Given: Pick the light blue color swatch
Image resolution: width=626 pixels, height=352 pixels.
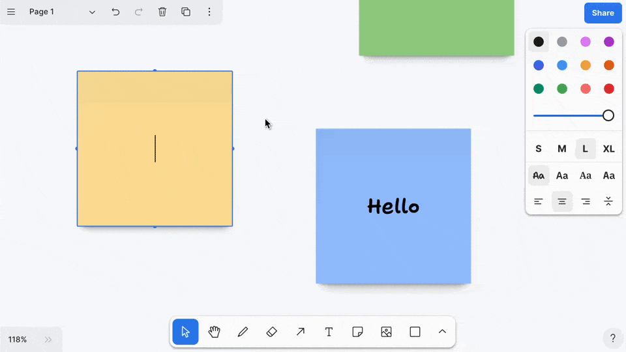Looking at the screenshot, I should tap(562, 65).
